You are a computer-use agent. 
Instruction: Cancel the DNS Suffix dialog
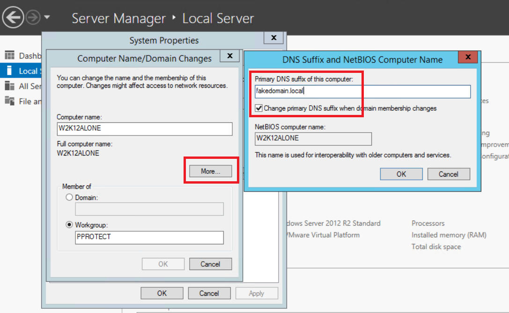448,174
